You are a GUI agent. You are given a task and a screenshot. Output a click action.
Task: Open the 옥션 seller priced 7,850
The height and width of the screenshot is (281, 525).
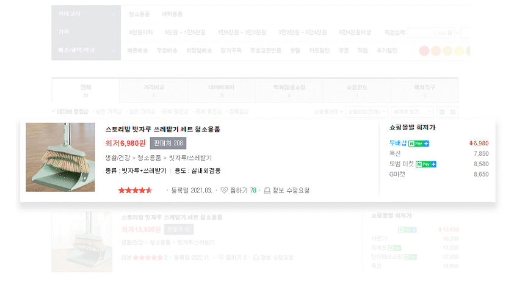point(395,153)
